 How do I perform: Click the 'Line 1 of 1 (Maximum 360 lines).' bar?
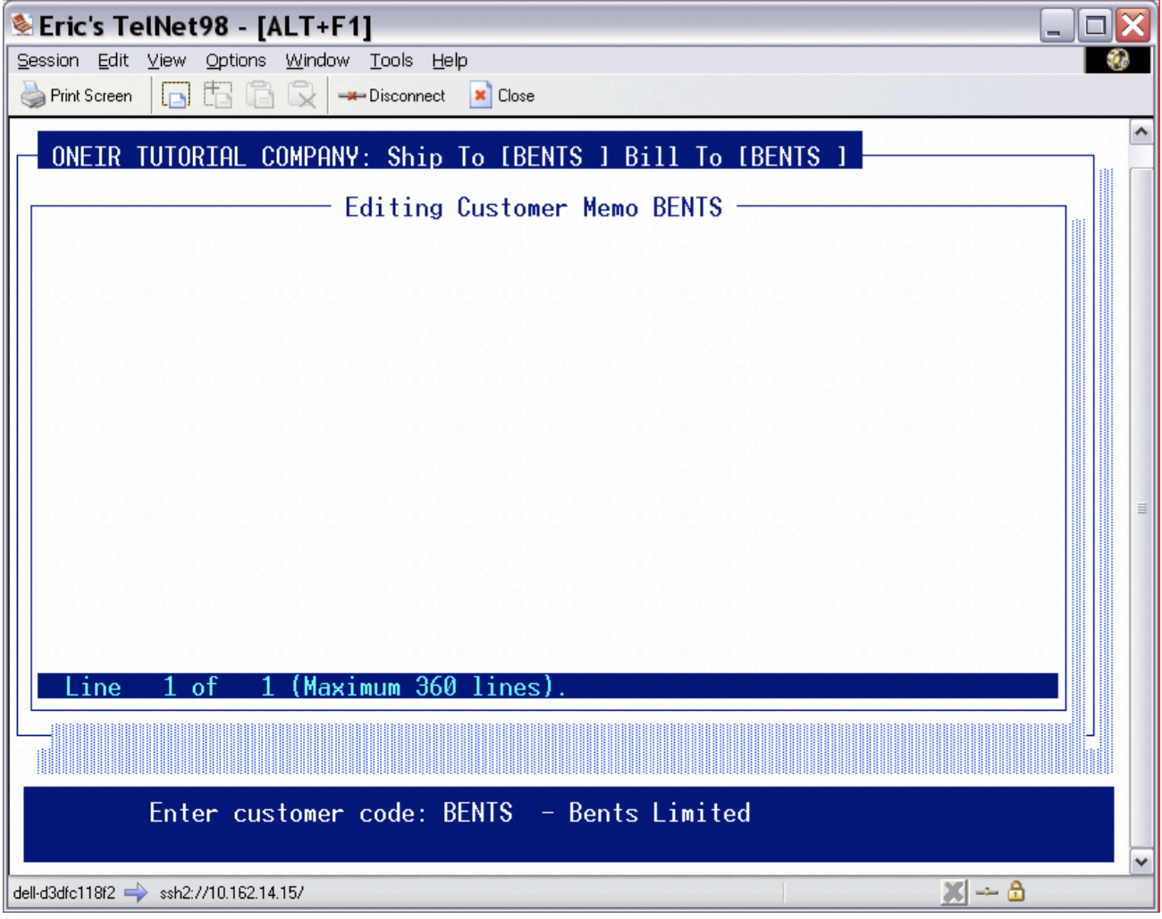[547, 687]
